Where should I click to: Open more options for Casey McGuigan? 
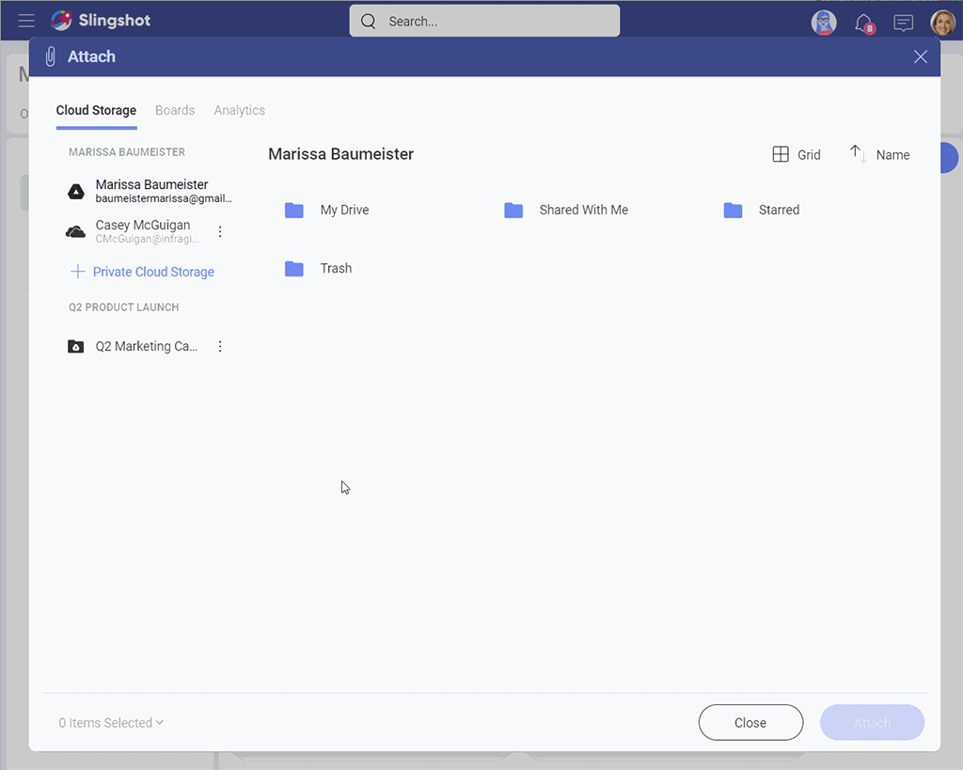click(220, 231)
